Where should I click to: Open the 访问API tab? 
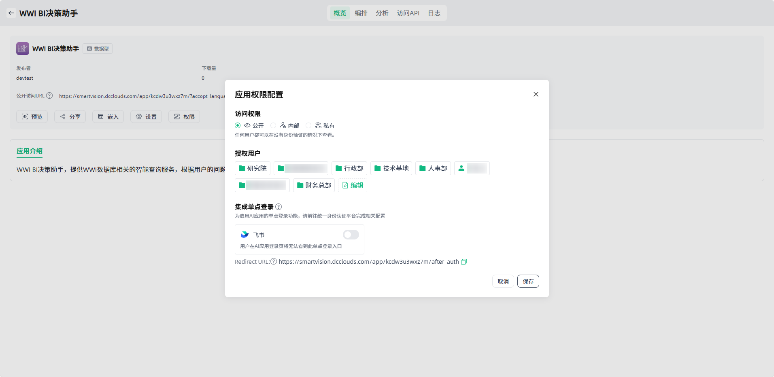(408, 13)
